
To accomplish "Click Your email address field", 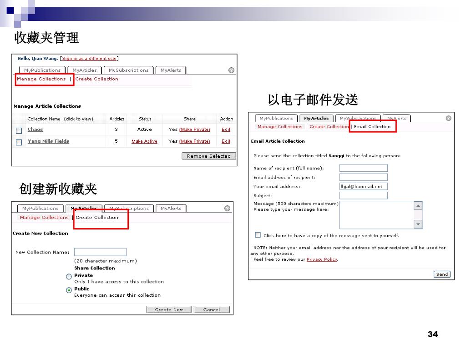I will pos(364,186).
